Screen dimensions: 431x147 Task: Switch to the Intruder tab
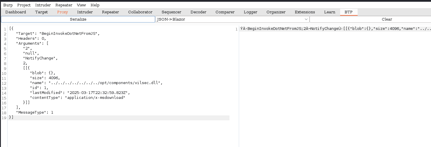pos(85,12)
